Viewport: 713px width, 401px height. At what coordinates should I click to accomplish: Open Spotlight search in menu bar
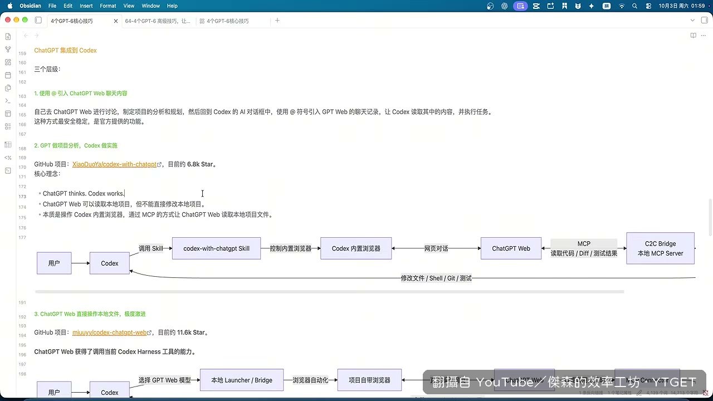point(635,6)
